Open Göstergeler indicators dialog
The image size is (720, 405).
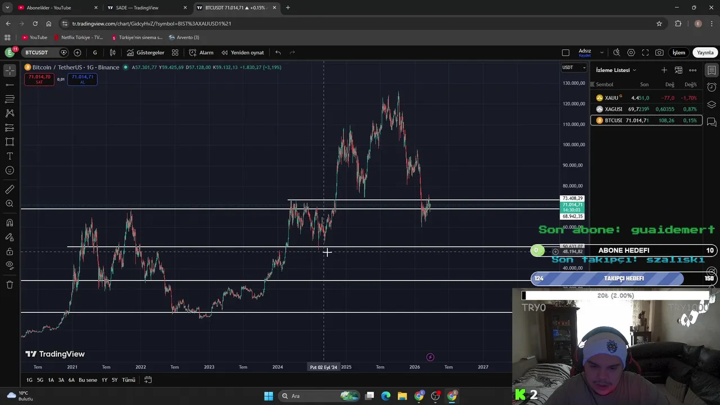tap(145, 52)
